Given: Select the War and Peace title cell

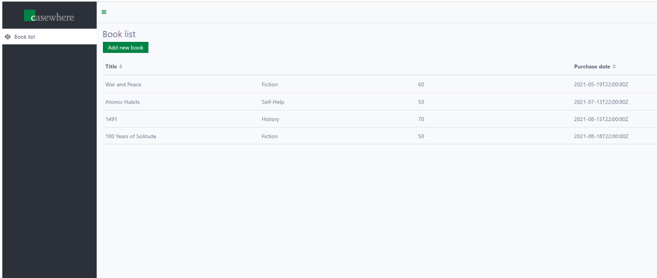Looking at the screenshot, I should (x=123, y=85).
